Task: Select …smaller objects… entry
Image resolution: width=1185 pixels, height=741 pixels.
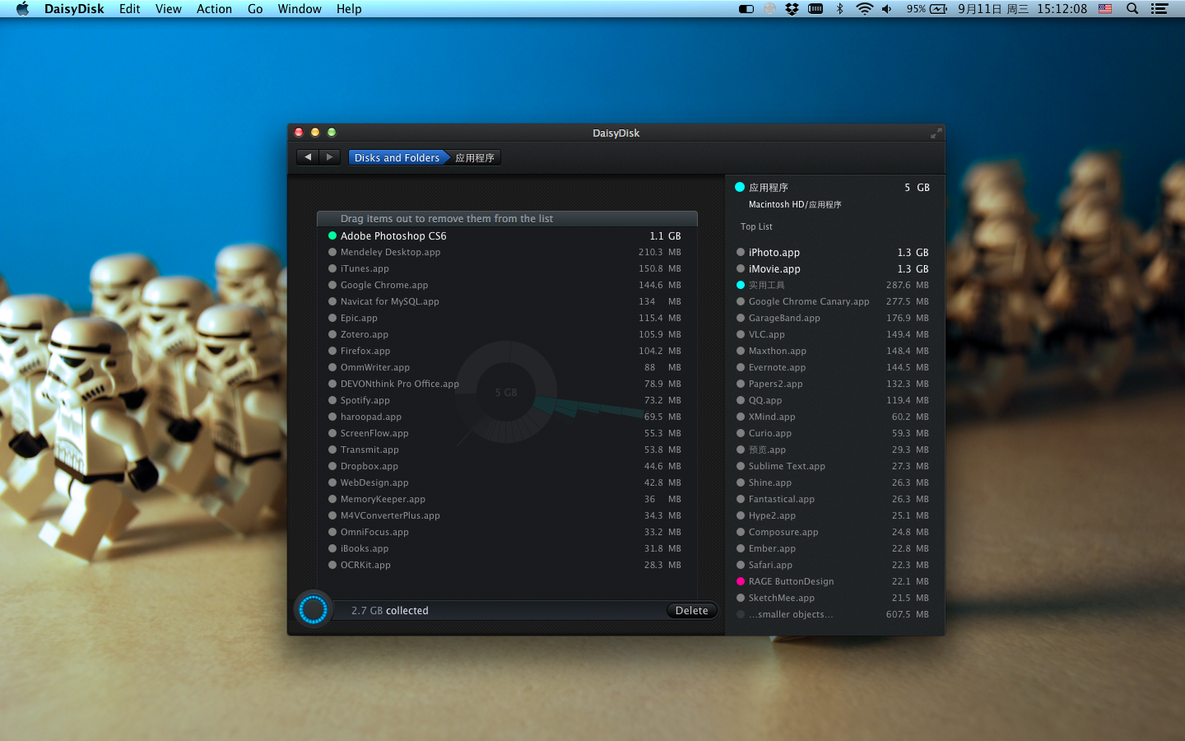Action: (832, 614)
